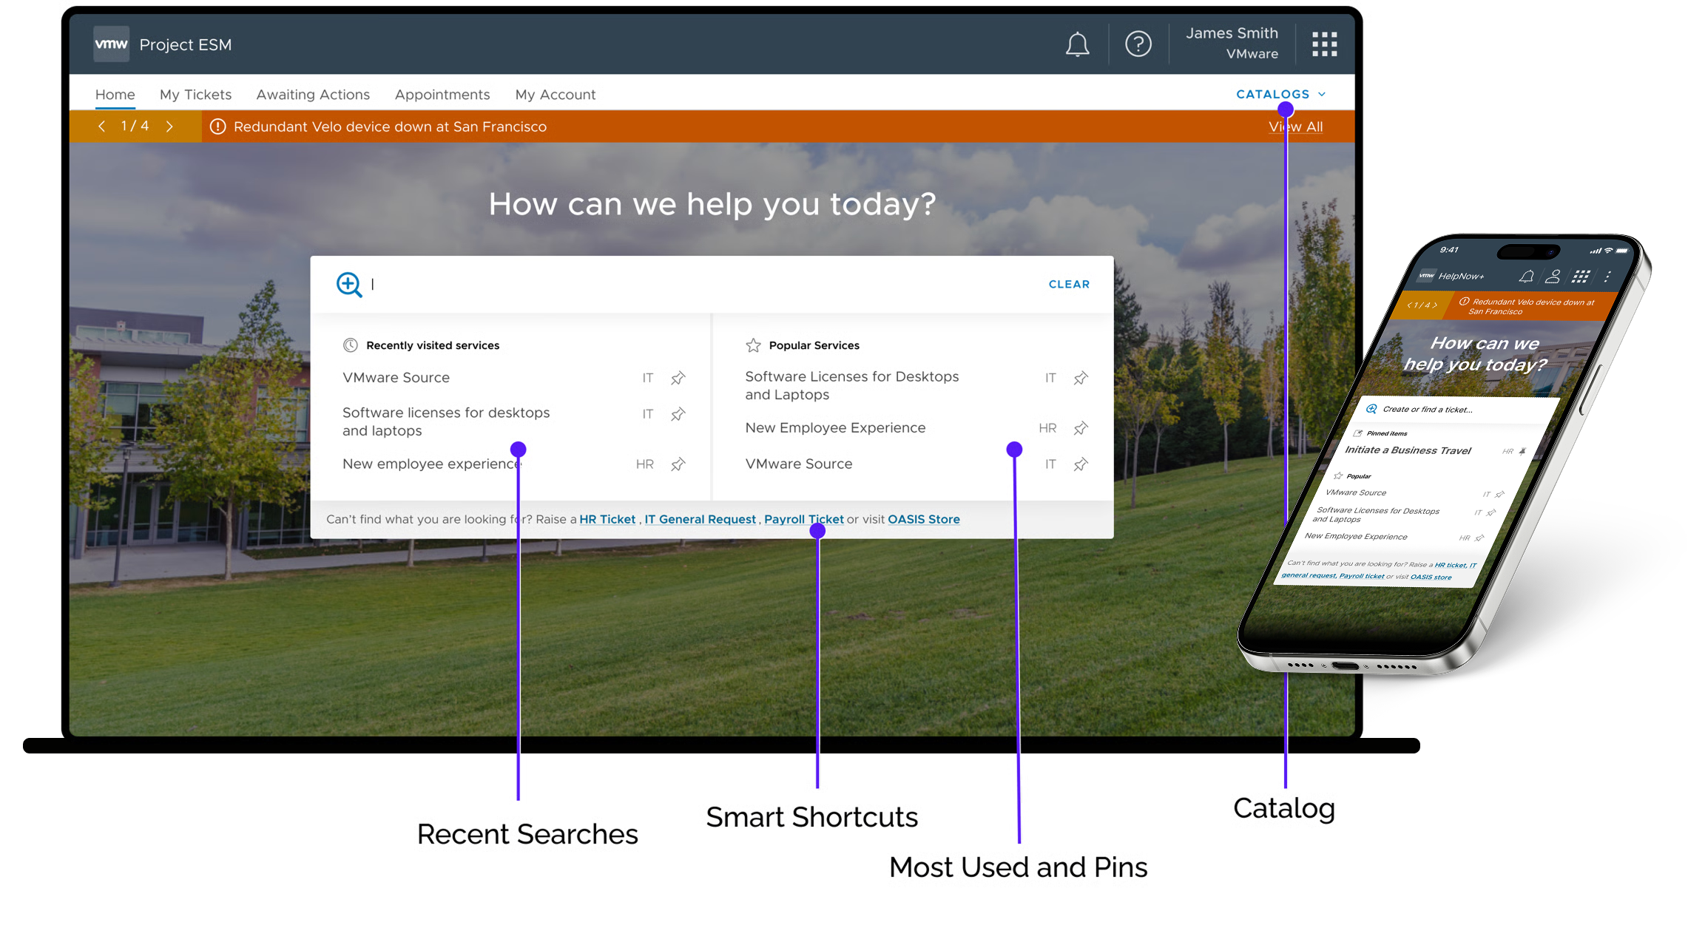
Task: Raise a Payroll Ticket
Action: click(803, 519)
